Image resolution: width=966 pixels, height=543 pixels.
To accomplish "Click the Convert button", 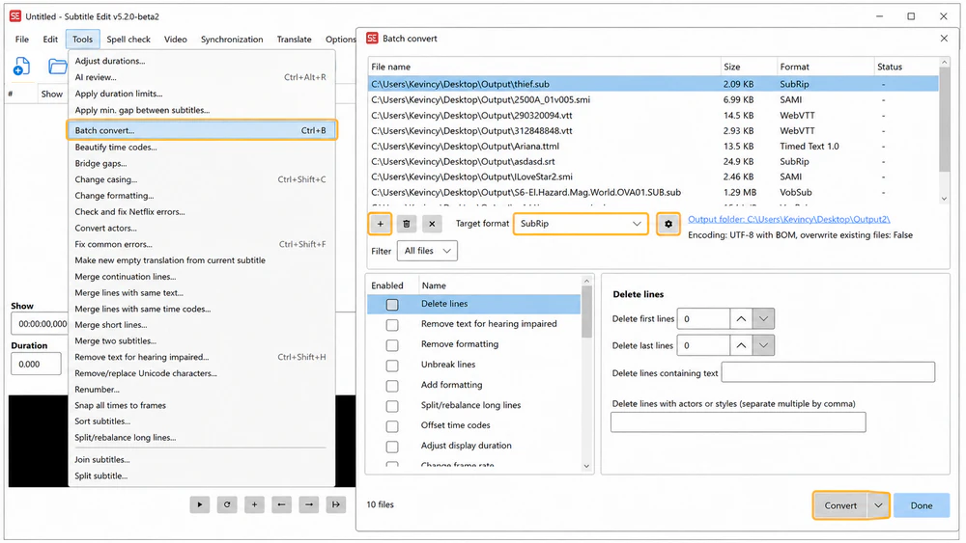I will [x=840, y=505].
